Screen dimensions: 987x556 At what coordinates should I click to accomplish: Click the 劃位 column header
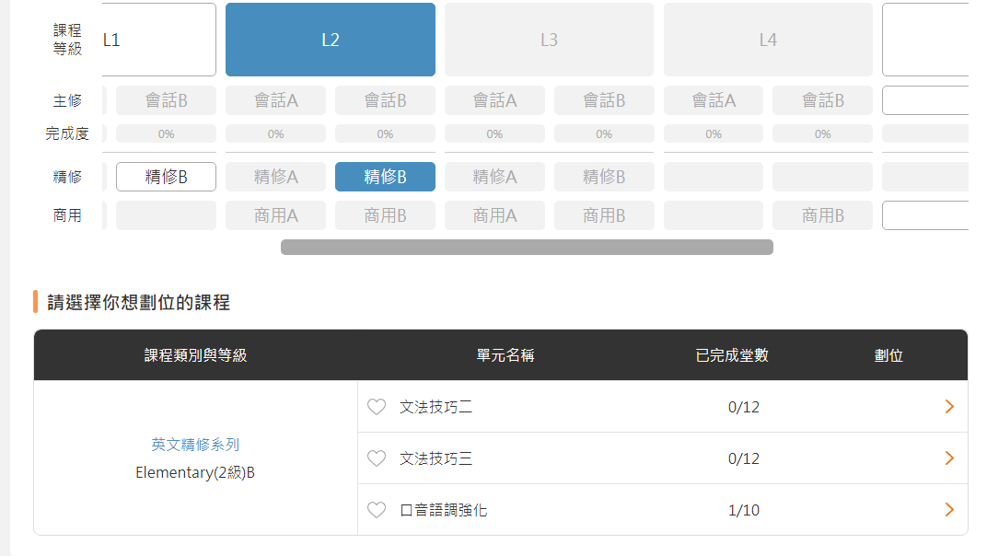coord(888,355)
